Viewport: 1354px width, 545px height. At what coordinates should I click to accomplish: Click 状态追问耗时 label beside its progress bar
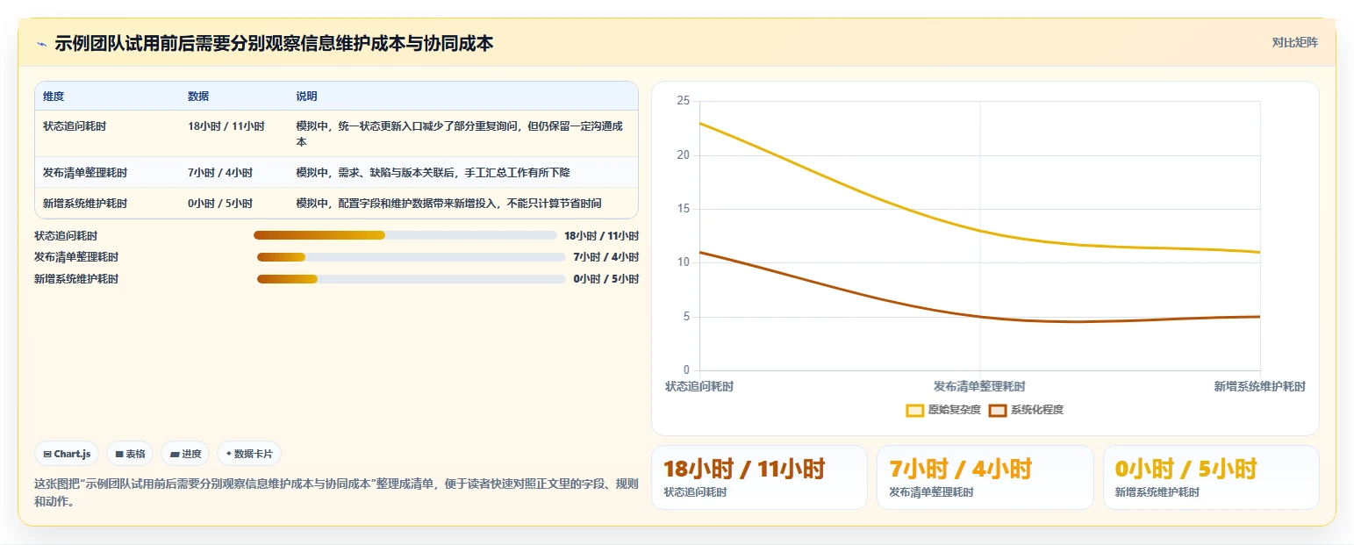66,236
